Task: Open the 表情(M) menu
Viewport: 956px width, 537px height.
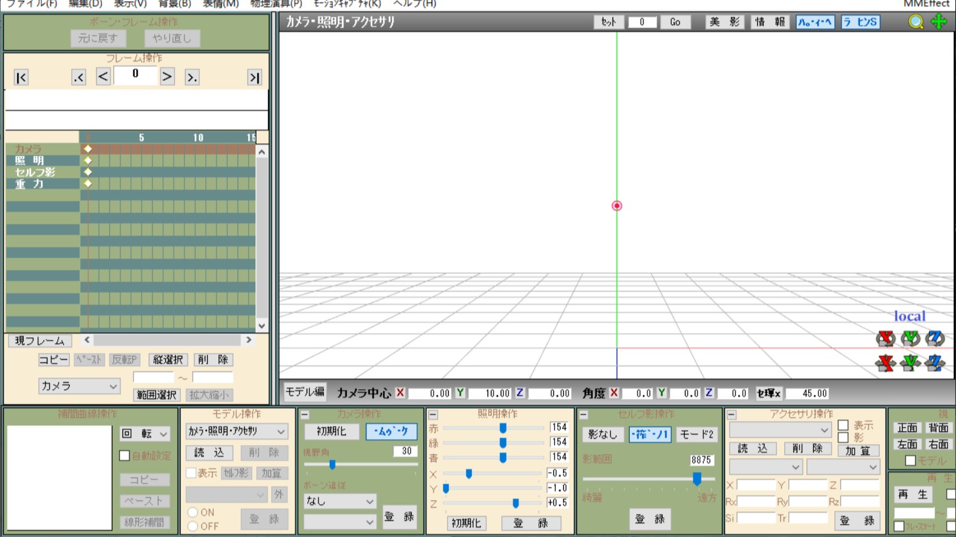Action: [x=220, y=4]
